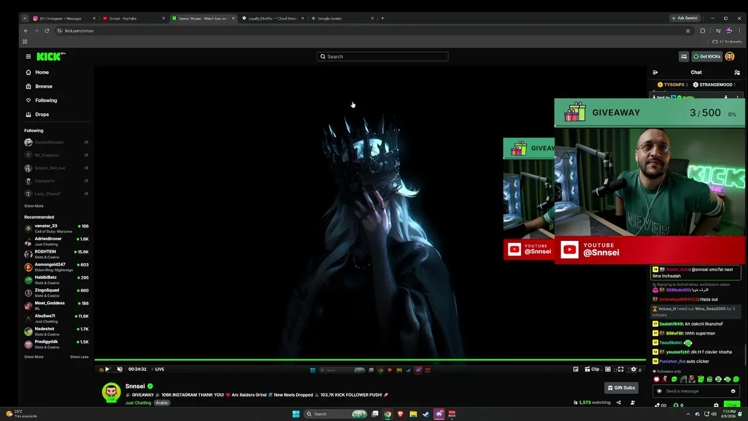Viewport: 748px width, 421px height.
Task: Open recommended channel Nadeshot
Action: [x=57, y=332]
